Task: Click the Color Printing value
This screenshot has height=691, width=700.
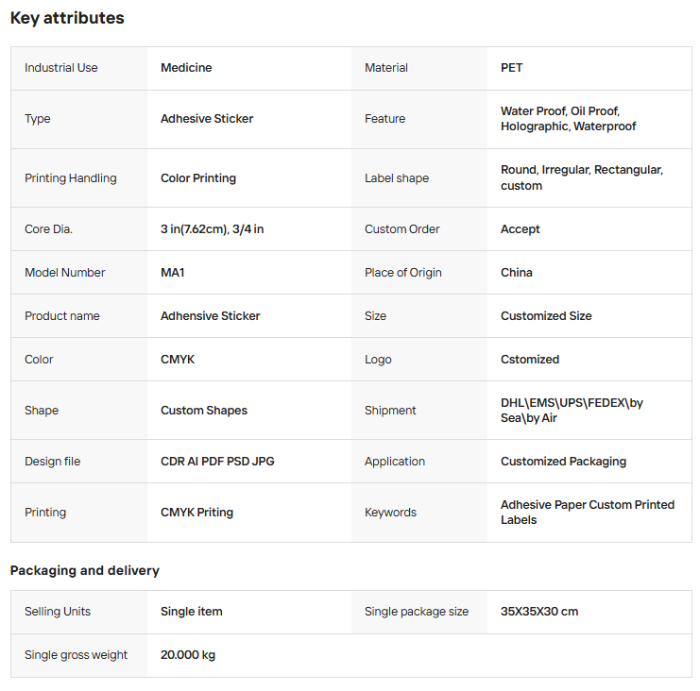Action: [x=198, y=178]
